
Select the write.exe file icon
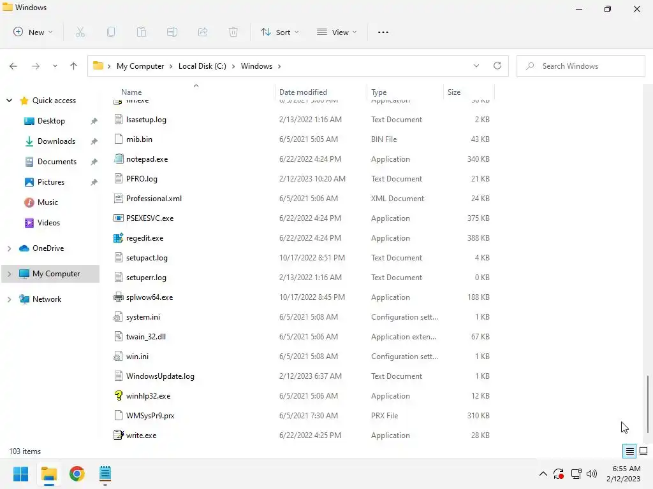point(119,435)
